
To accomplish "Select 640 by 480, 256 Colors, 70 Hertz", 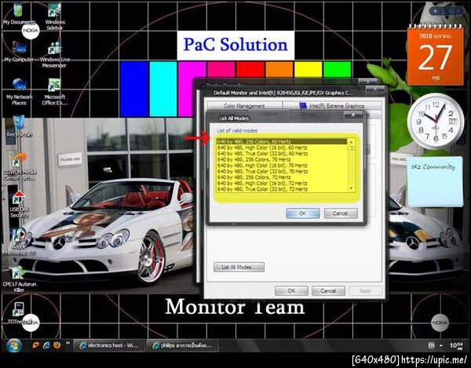I will pos(282,159).
